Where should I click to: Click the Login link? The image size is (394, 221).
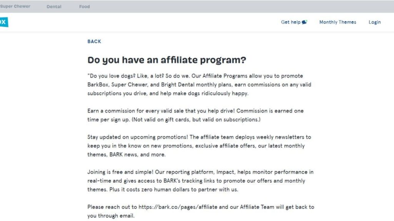click(x=375, y=22)
